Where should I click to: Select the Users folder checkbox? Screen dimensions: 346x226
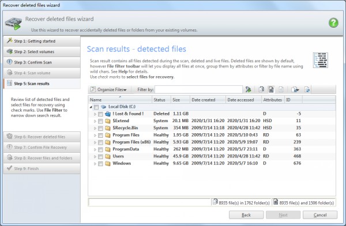(100, 156)
